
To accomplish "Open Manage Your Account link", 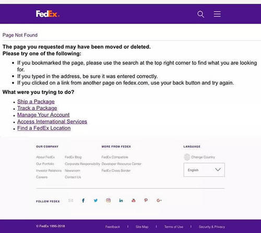I will tap(43, 115).
